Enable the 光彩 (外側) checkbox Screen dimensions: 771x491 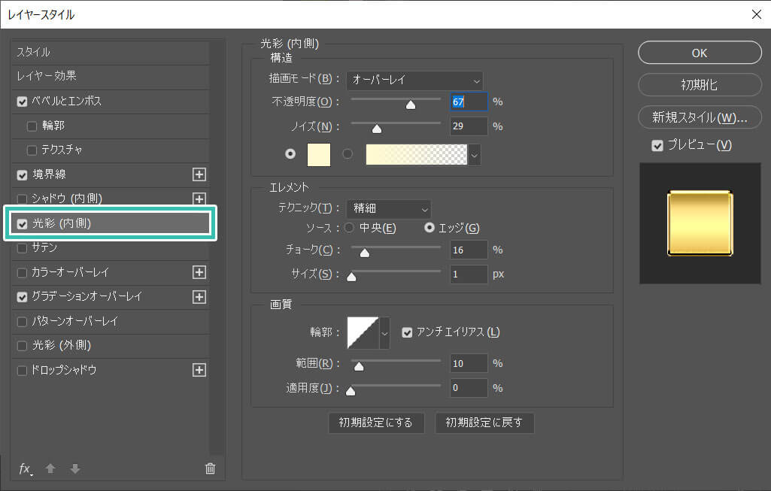22,346
